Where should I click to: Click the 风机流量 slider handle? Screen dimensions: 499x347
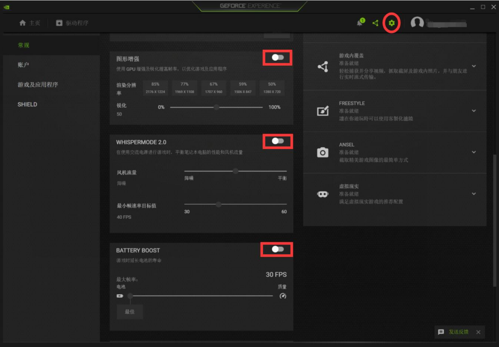(235, 171)
